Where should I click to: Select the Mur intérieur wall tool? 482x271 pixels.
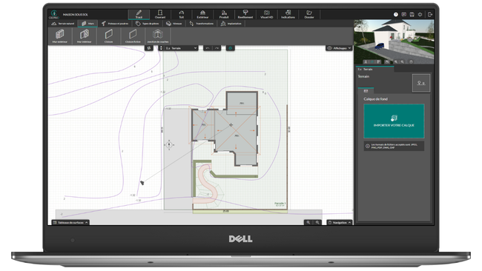[85, 36]
